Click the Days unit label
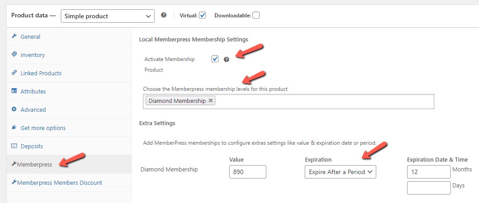This screenshot has height=203, width=479. tap(458, 185)
